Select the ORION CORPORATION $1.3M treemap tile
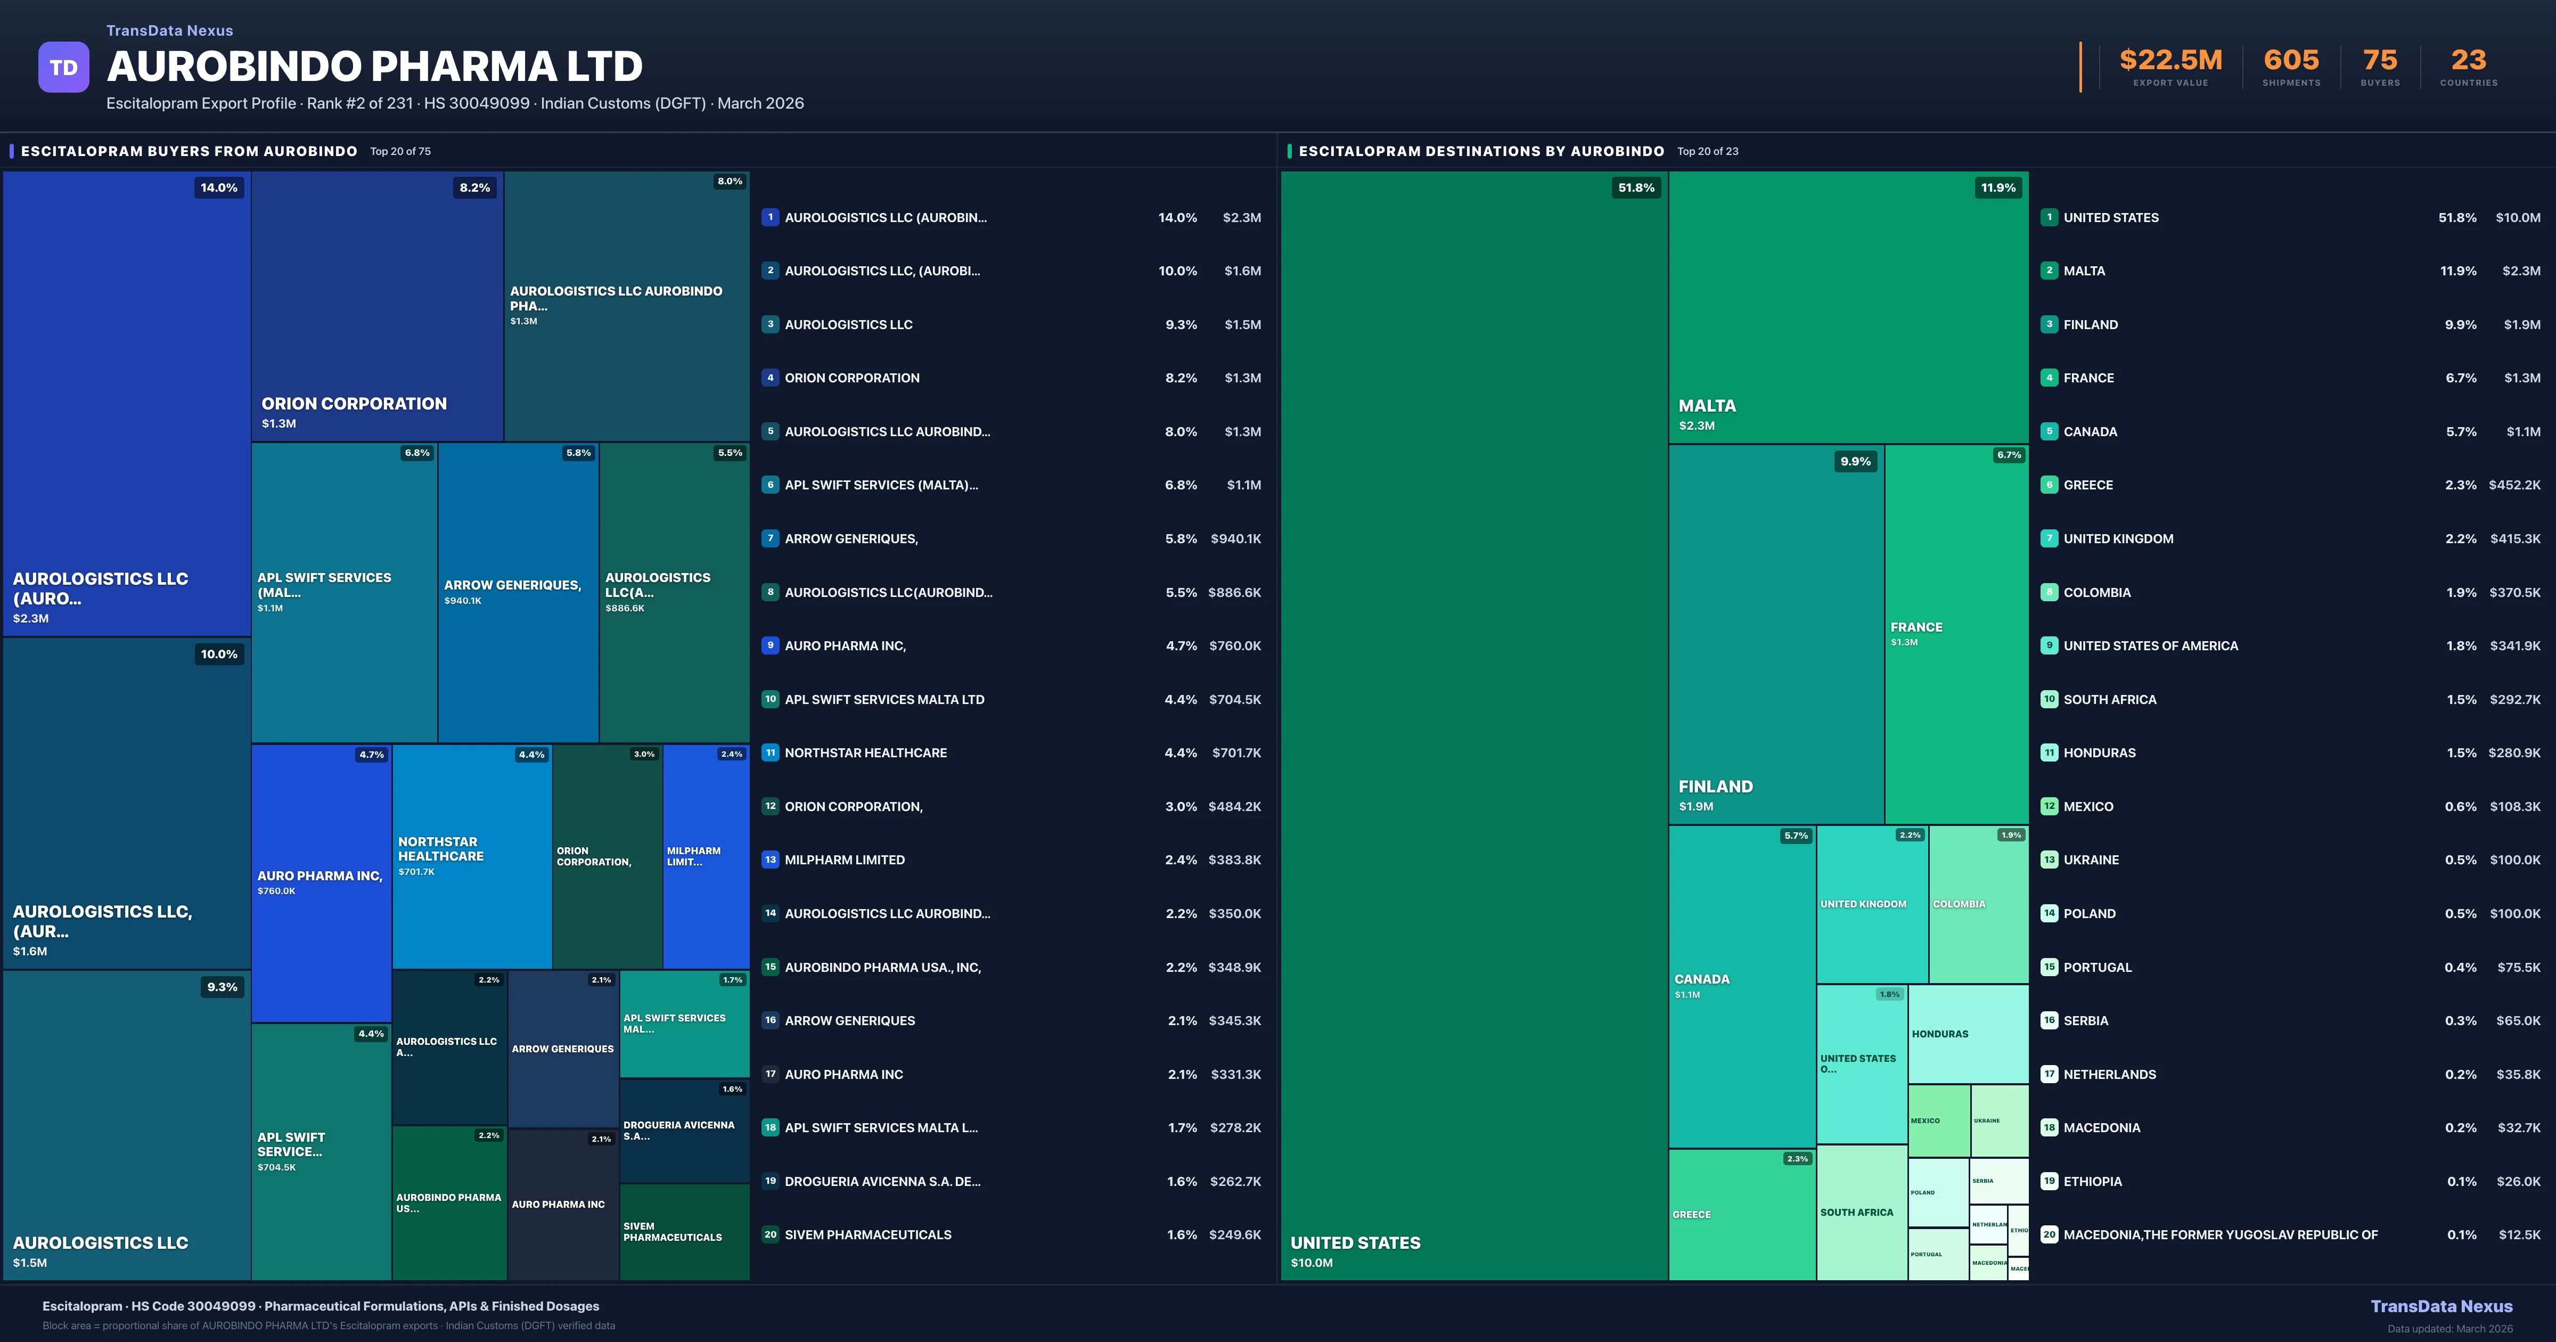Viewport: 2556px width, 1342px height. (x=377, y=306)
